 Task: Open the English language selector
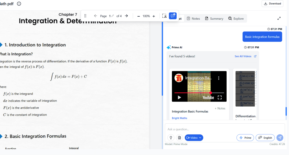pos(265,138)
